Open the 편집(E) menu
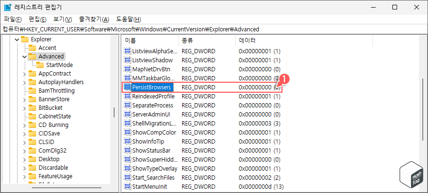This screenshot has height=193, width=428. point(38,19)
